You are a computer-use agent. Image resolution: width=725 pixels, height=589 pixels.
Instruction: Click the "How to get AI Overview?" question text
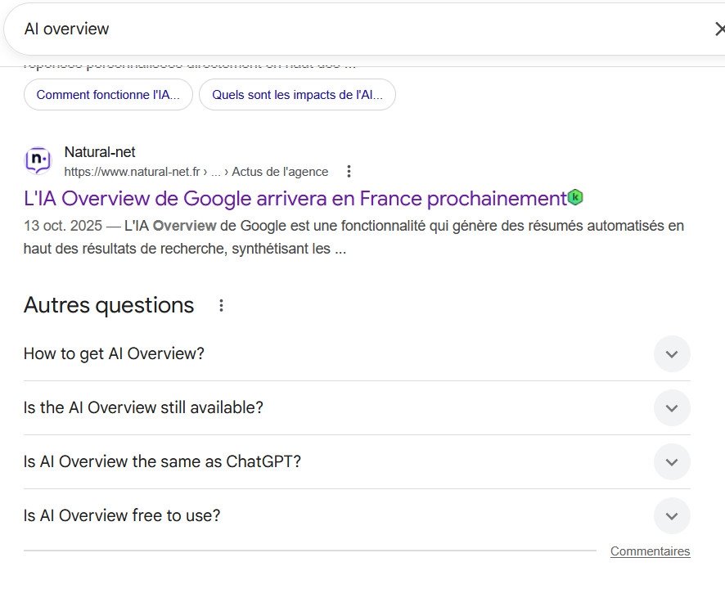coord(114,353)
